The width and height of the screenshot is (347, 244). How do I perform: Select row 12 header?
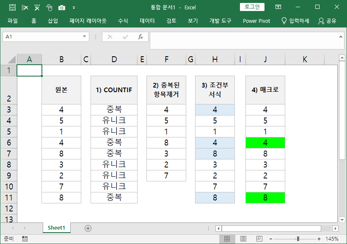pos(8,208)
